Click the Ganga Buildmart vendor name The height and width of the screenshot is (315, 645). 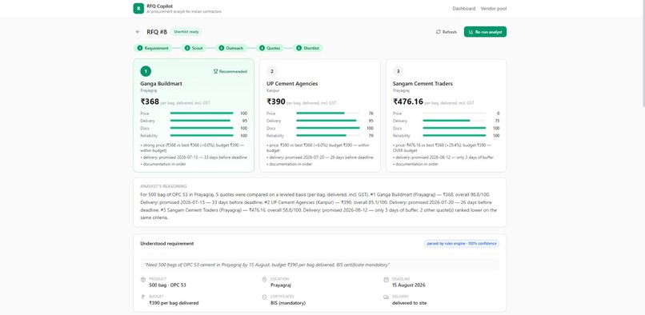[x=162, y=83]
